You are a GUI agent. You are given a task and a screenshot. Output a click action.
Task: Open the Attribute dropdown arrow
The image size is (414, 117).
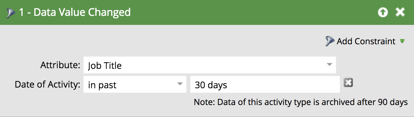click(329, 64)
